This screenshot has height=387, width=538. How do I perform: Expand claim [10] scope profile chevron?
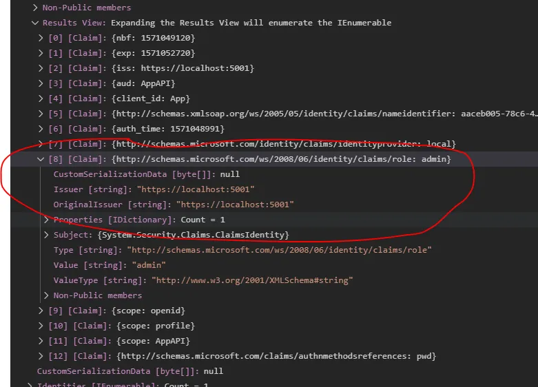(41, 326)
